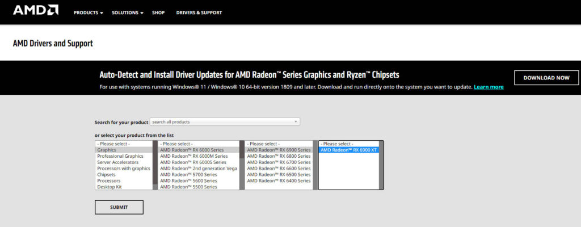
Task: Pick AMD Radeon RX 6000S Series
Action: click(199, 162)
